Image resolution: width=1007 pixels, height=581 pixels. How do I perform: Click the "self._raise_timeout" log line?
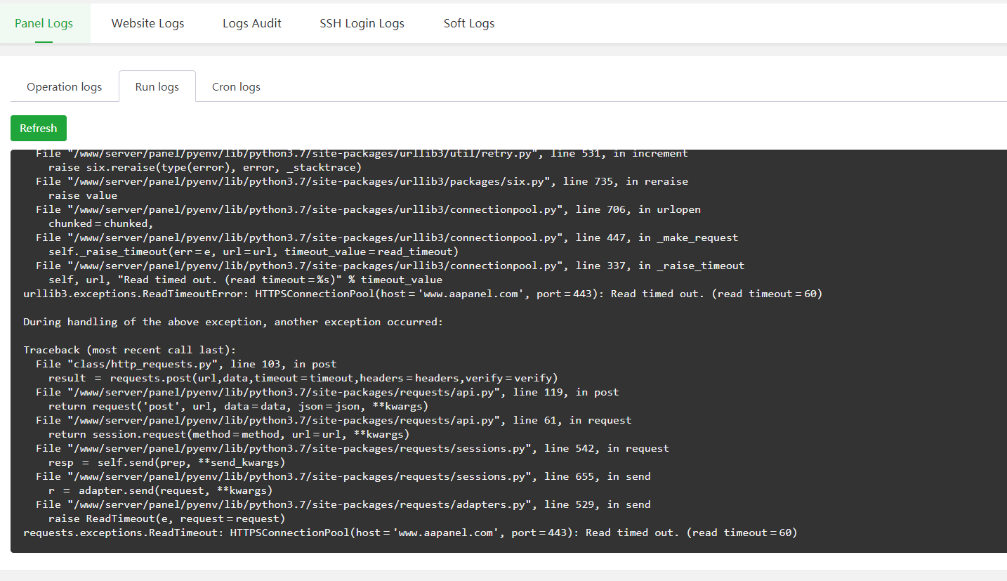(254, 252)
